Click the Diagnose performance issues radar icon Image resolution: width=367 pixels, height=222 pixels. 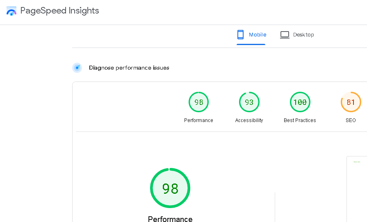[77, 68]
